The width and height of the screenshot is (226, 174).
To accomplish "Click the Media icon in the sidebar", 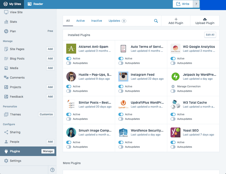I will point(6,68).
